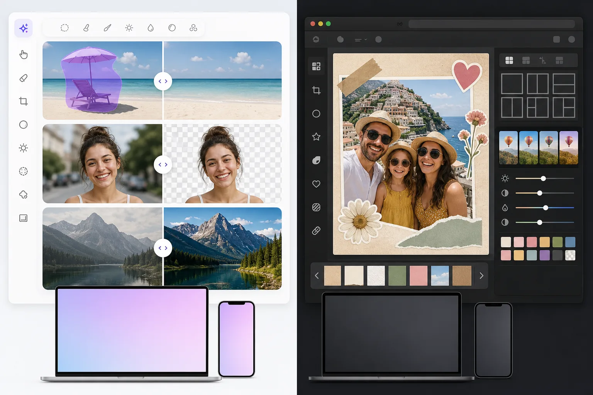The width and height of the screenshot is (593, 395).
Task: Select the red heart sticker on the collage
Action: 467,75
